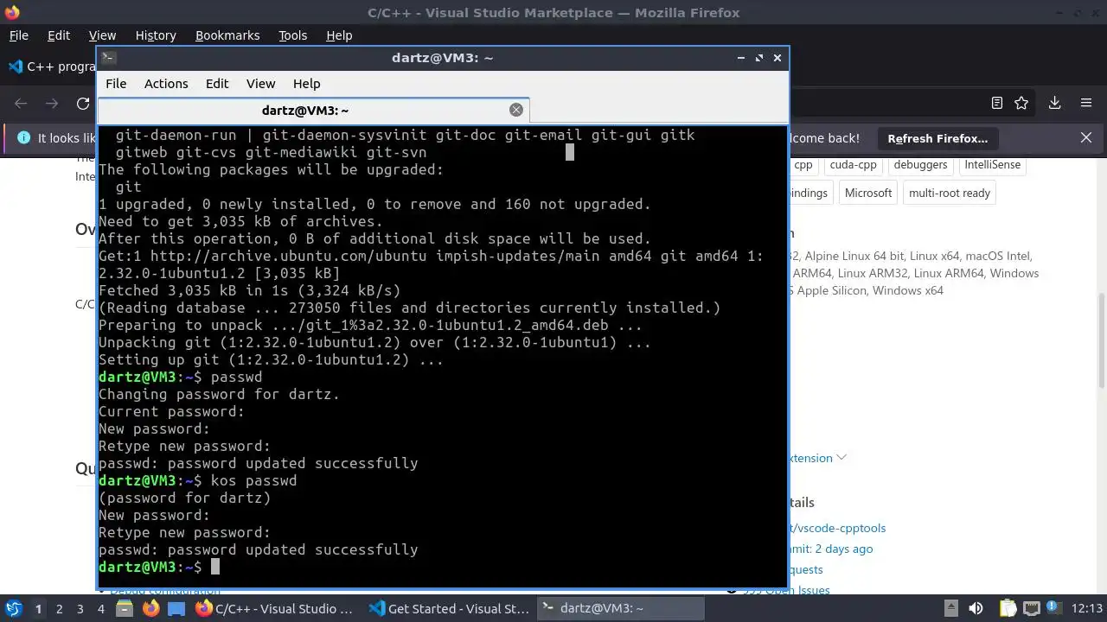
Task: Switch to C/C++ Visual Studio Marketplace taskbar window
Action: coord(276,609)
